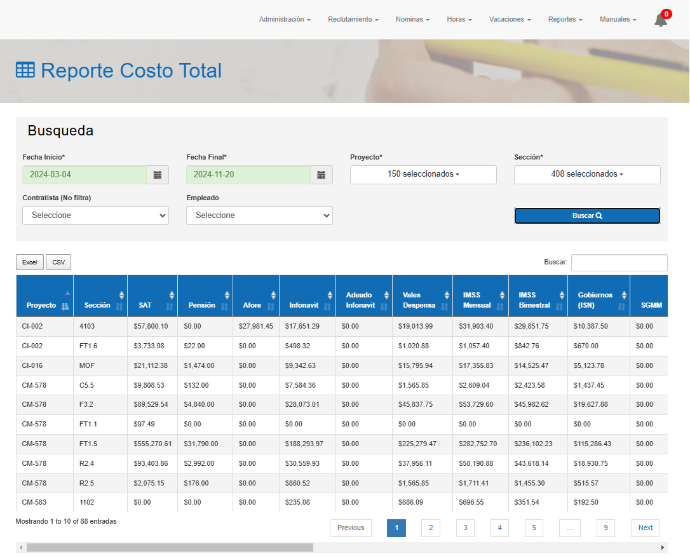
Task: Open the Nominas menu
Action: point(412,20)
